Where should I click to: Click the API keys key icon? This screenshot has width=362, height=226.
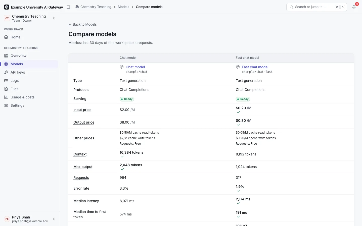6,72
